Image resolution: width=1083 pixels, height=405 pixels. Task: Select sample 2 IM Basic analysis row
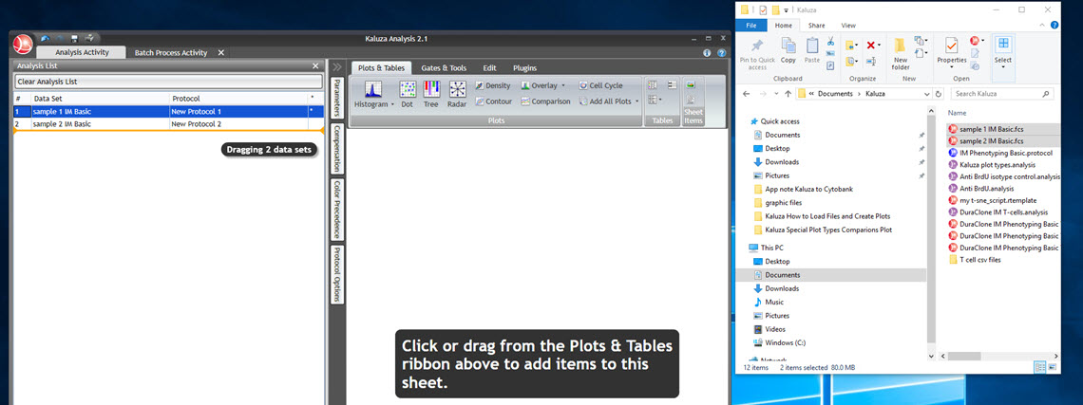tap(168, 124)
